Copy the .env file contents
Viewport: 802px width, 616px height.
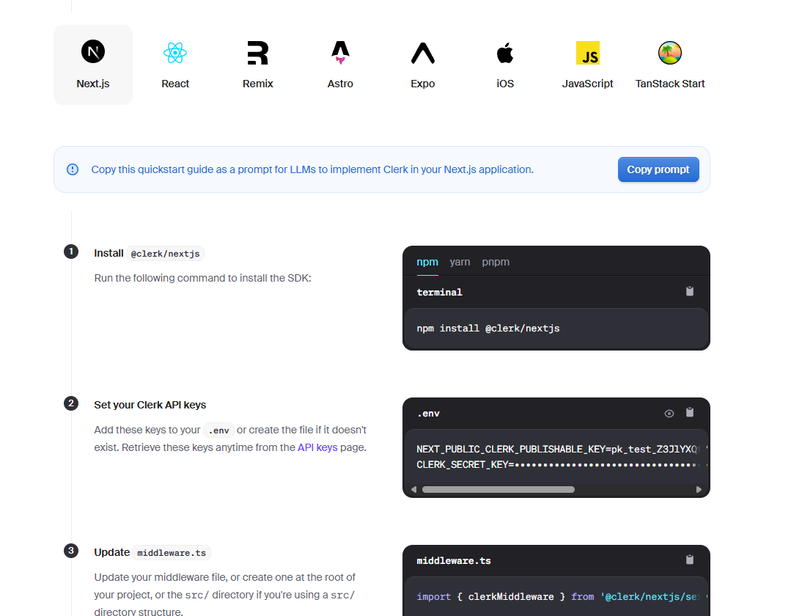pyautogui.click(x=690, y=413)
